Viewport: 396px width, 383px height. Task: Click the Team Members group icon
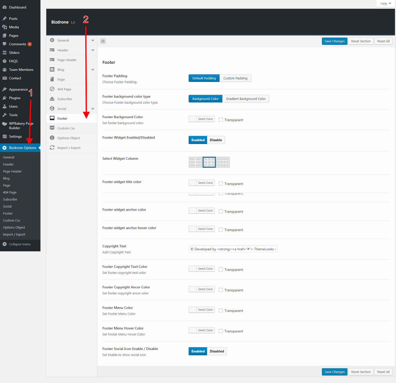point(5,70)
